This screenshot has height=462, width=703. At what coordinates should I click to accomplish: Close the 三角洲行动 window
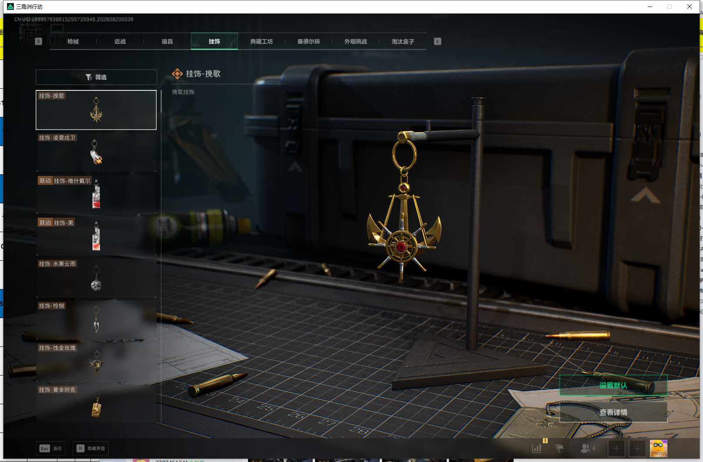[690, 7]
